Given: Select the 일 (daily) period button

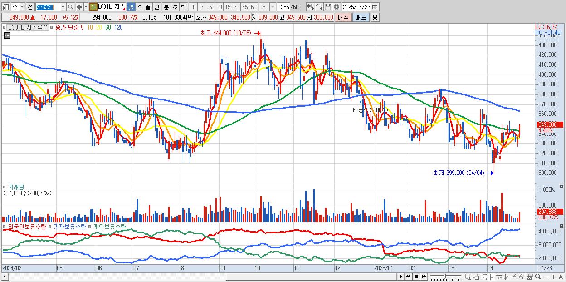Looking at the screenshot, I should (x=131, y=7).
